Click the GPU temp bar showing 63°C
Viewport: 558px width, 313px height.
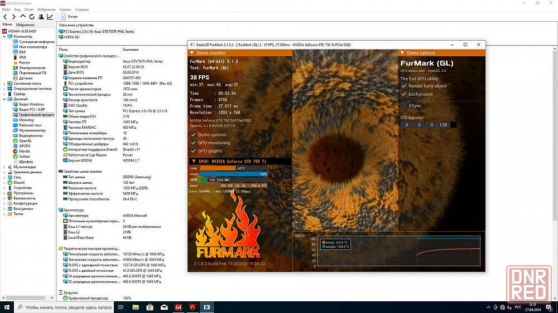233,168
